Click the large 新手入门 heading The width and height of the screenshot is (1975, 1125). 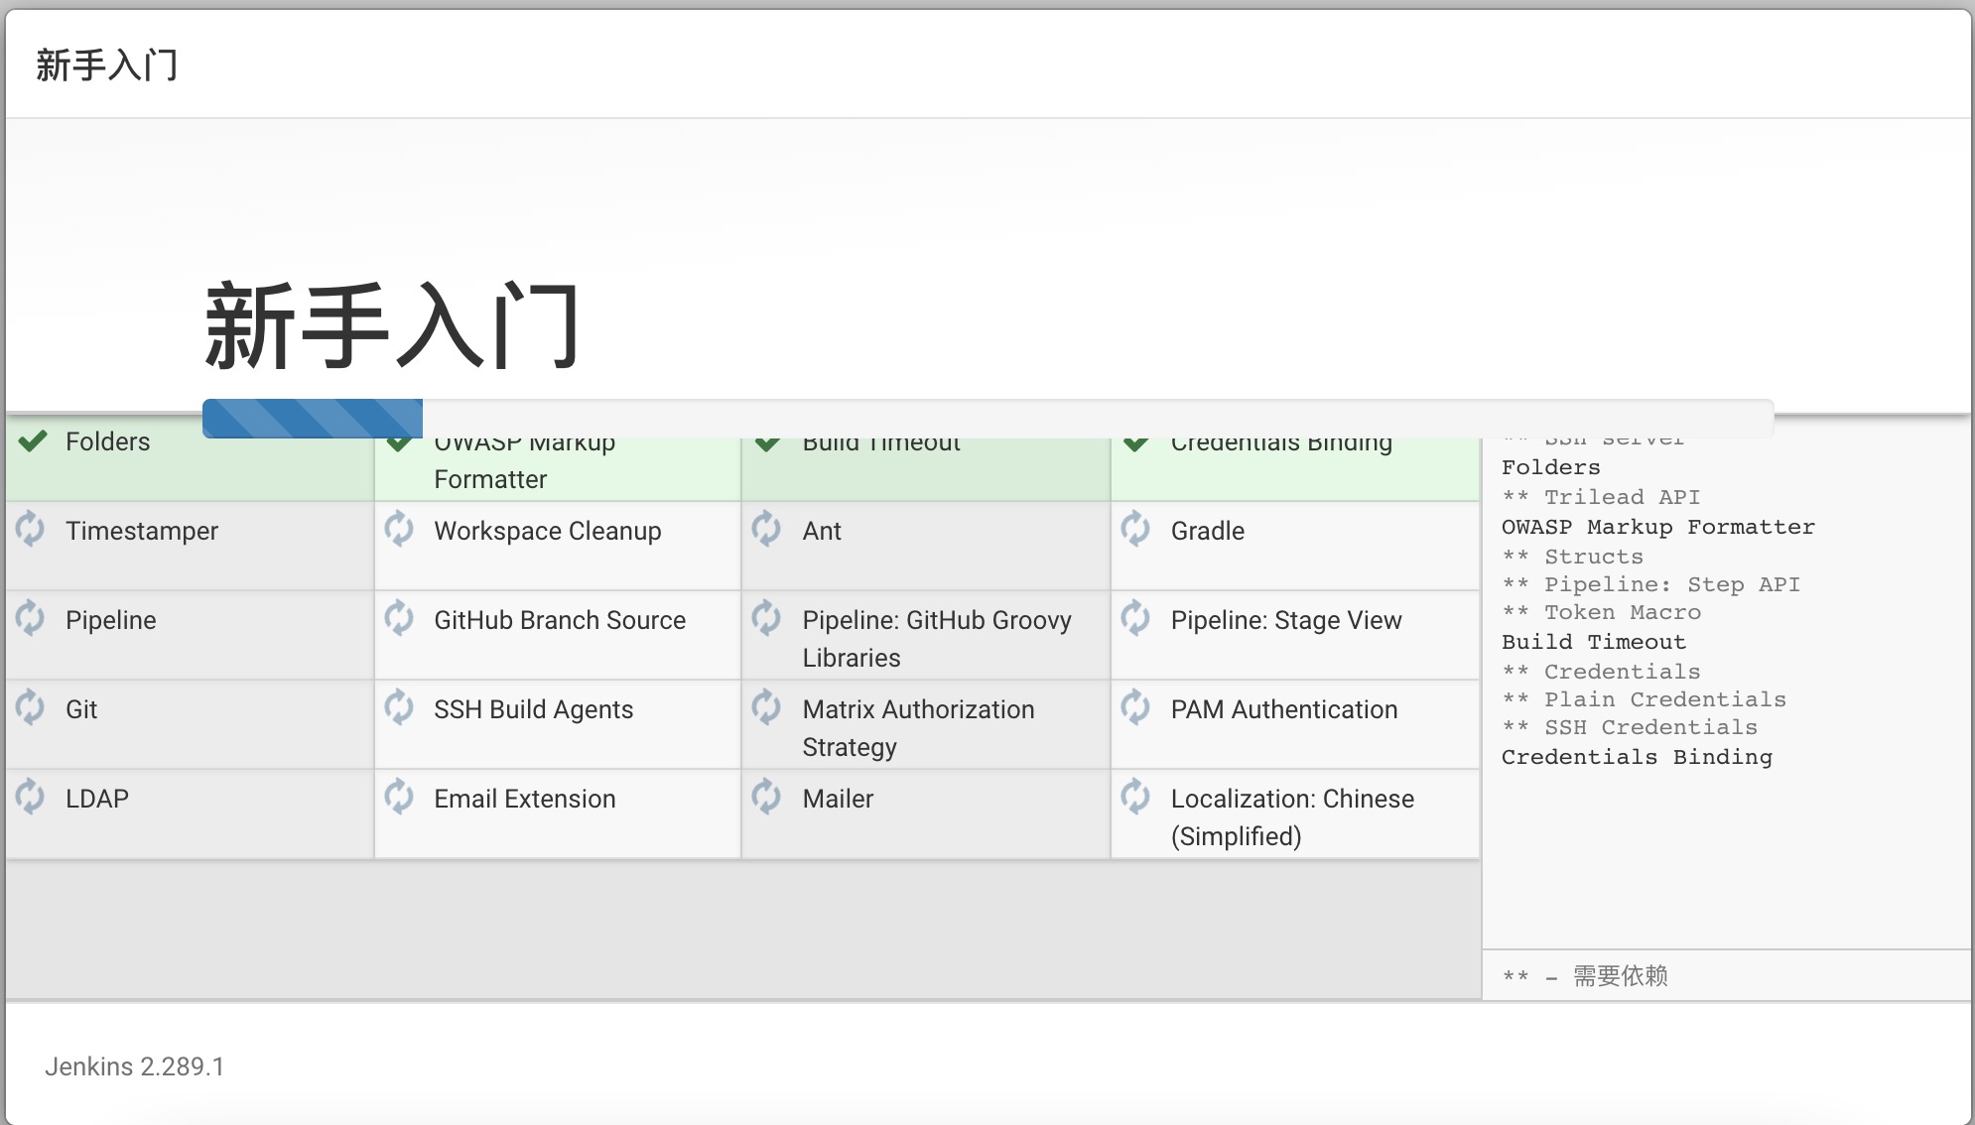tap(392, 325)
